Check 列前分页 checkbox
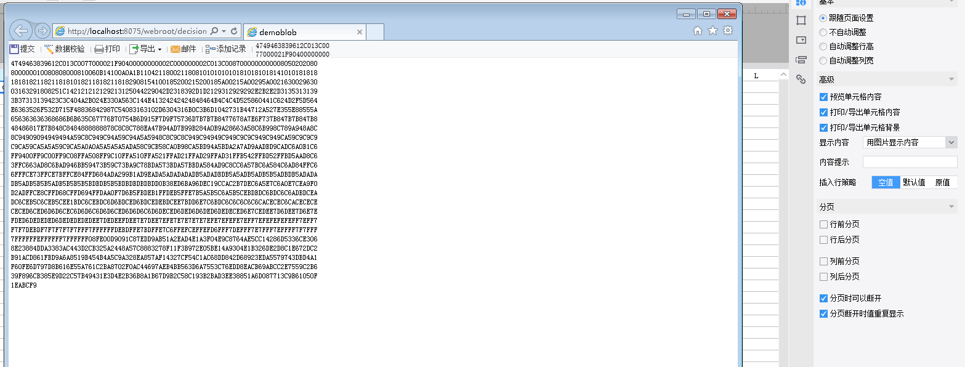Viewport: 965px width, 367px height. point(824,261)
